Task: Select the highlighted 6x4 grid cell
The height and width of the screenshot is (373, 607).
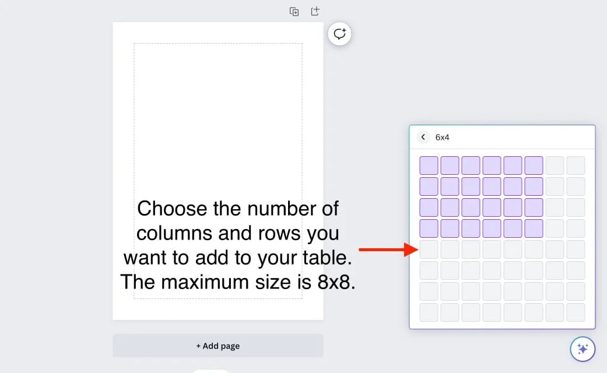Action: pos(534,228)
